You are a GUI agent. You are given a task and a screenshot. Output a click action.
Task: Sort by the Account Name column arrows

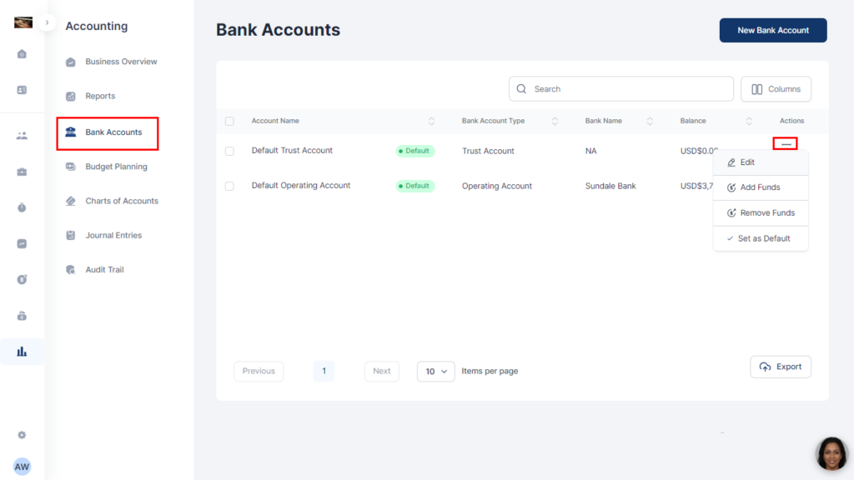[431, 122]
